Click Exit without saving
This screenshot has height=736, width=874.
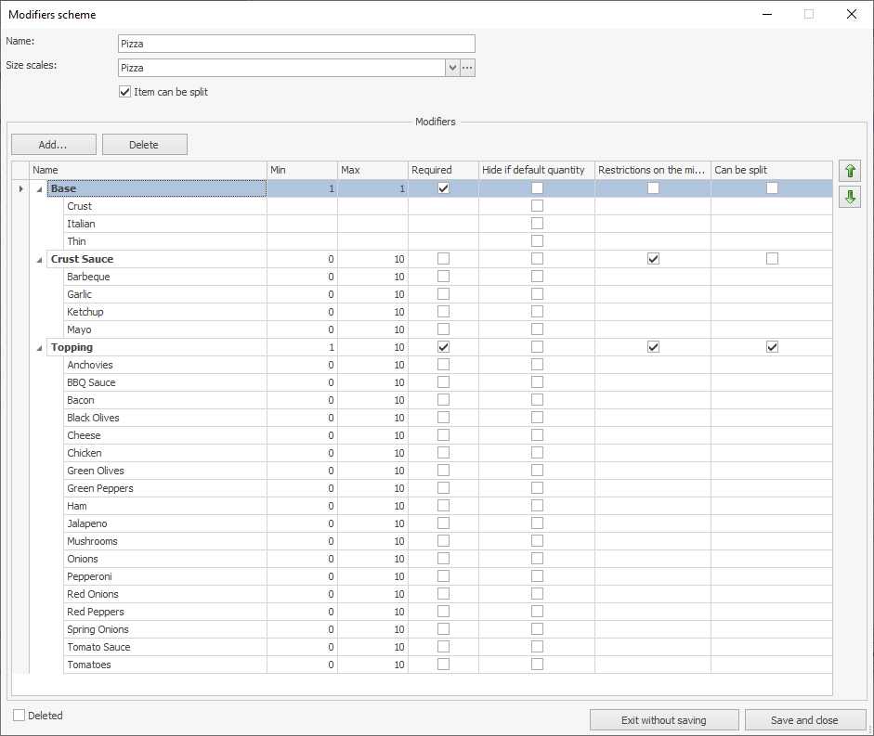[664, 720]
